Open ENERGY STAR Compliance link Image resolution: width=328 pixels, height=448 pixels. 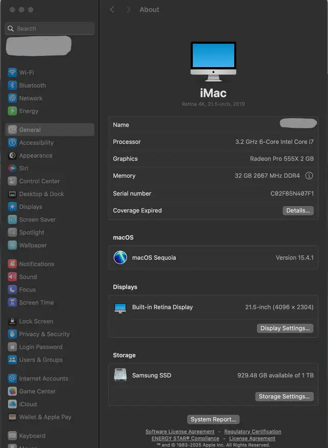tap(186, 438)
